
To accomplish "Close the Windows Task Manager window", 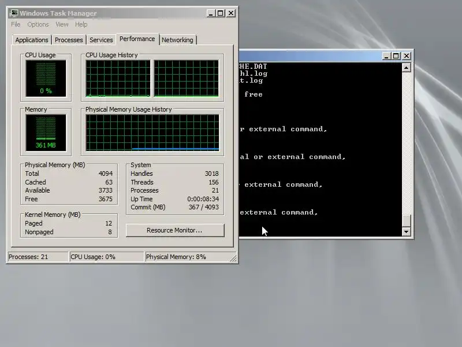I will pos(231,13).
